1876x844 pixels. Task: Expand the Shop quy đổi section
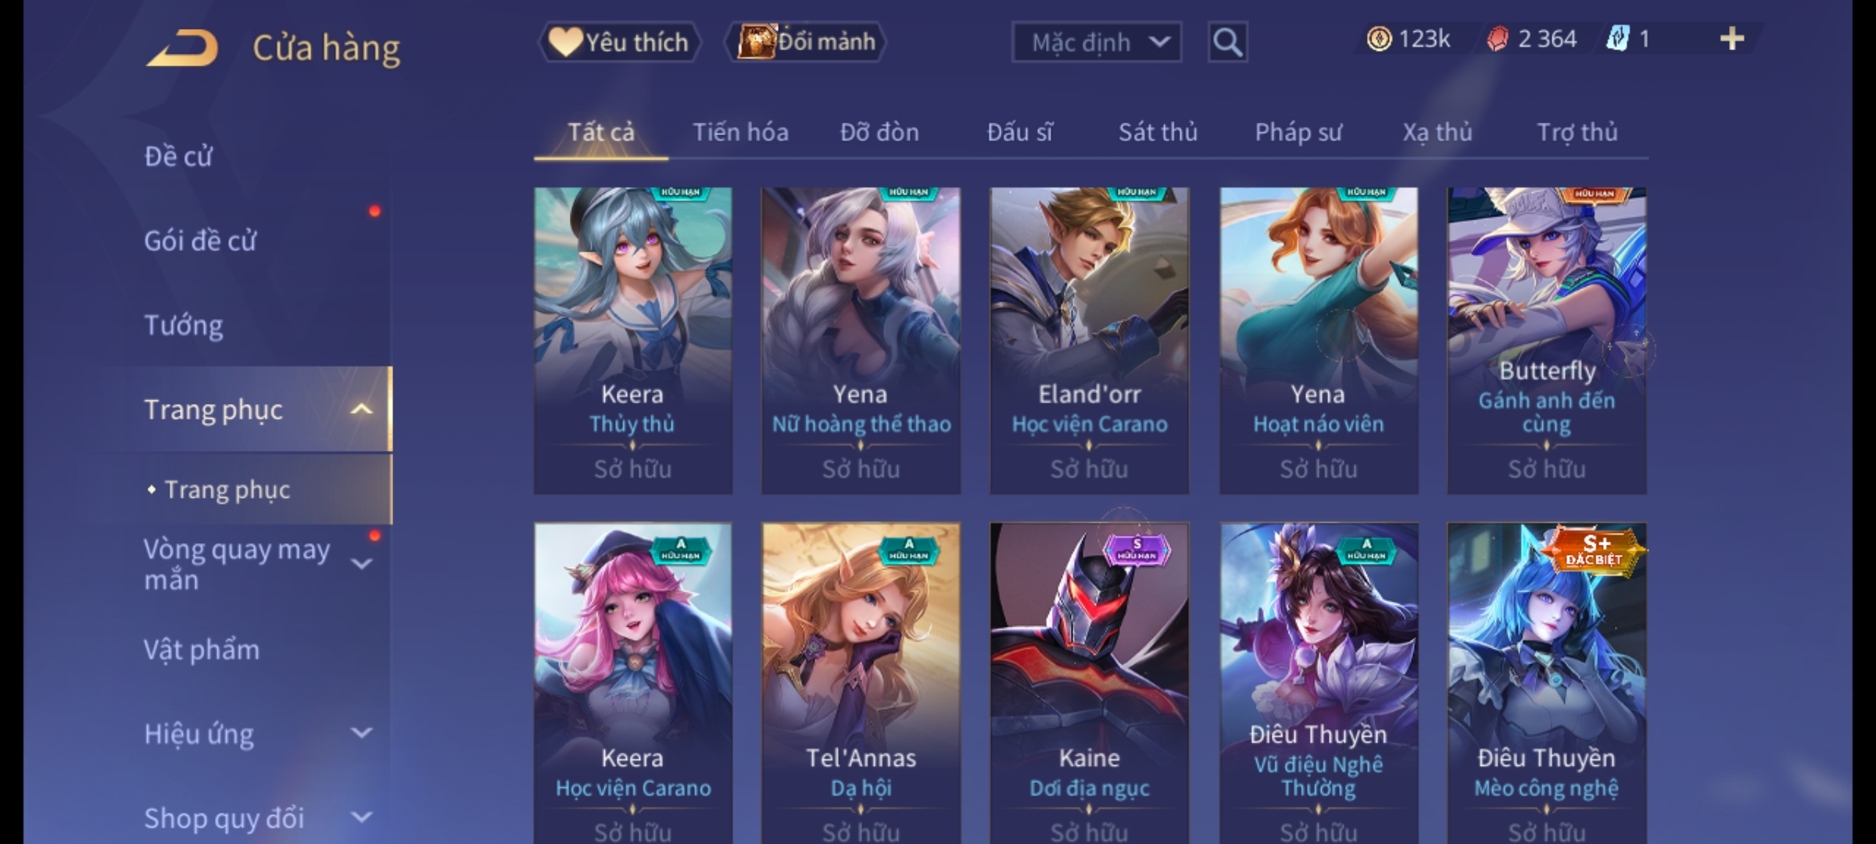click(x=361, y=817)
